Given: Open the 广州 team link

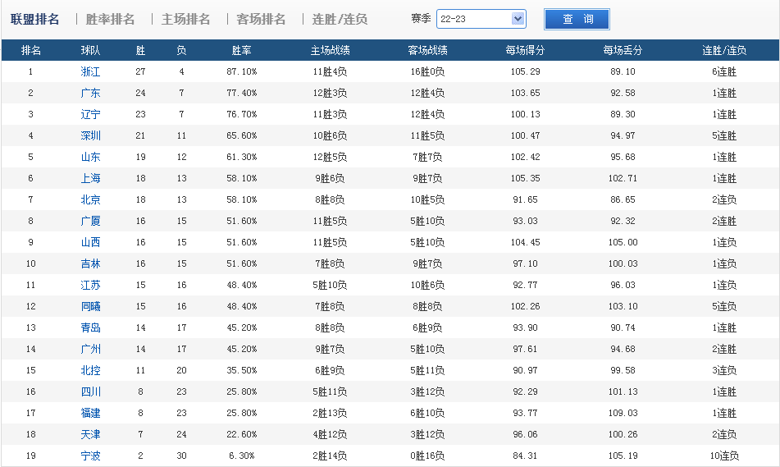Looking at the screenshot, I should (x=90, y=349).
